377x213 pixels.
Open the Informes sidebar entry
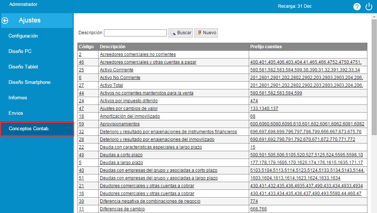(18, 98)
